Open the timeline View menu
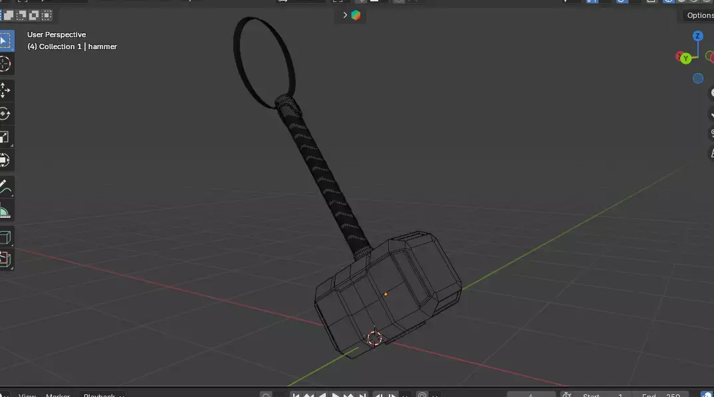 (27, 395)
